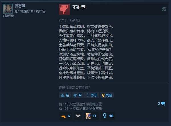Click the orange pointing hand award with 6
Screen dimensions: 171x126
pyautogui.click(x=66, y=116)
